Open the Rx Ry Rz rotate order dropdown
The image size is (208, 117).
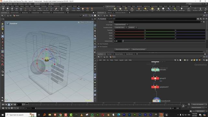(133, 27)
